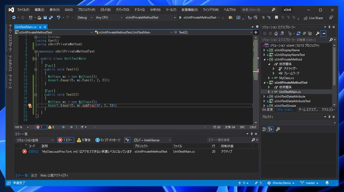The width and height of the screenshot is (344, 192).
Task: Click the Categorized icon in the Properties panel
Action: click(264, 129)
